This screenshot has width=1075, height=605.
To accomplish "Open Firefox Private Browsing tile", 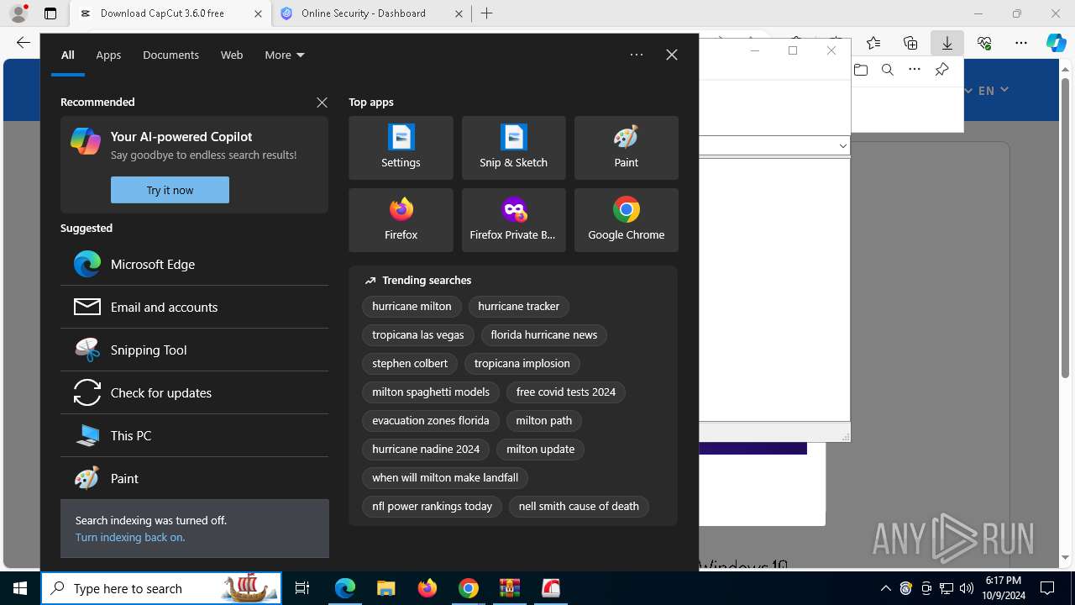I will pyautogui.click(x=513, y=220).
